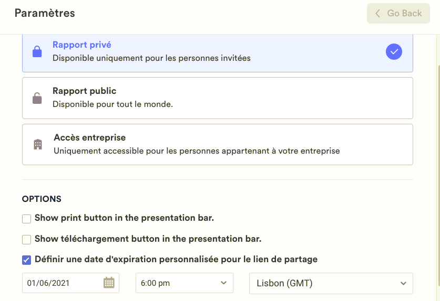Click the 01/06/2021 date input field
The width and height of the screenshot is (440, 301).
[62, 283]
